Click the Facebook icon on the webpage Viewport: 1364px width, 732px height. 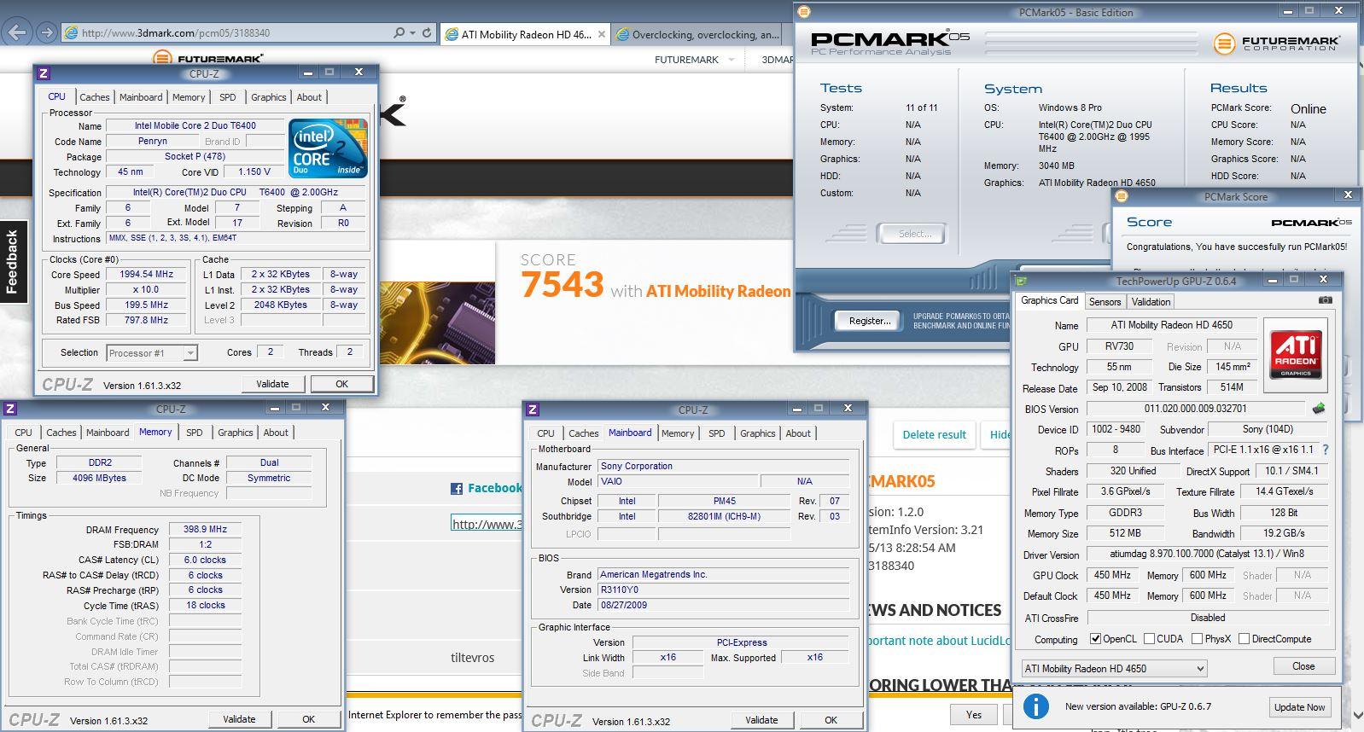click(457, 489)
